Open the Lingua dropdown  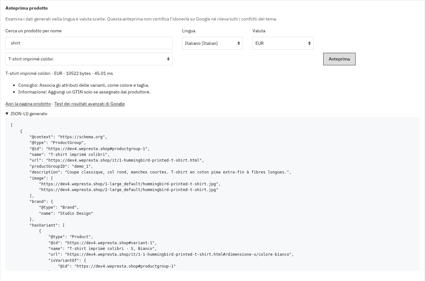click(x=212, y=43)
